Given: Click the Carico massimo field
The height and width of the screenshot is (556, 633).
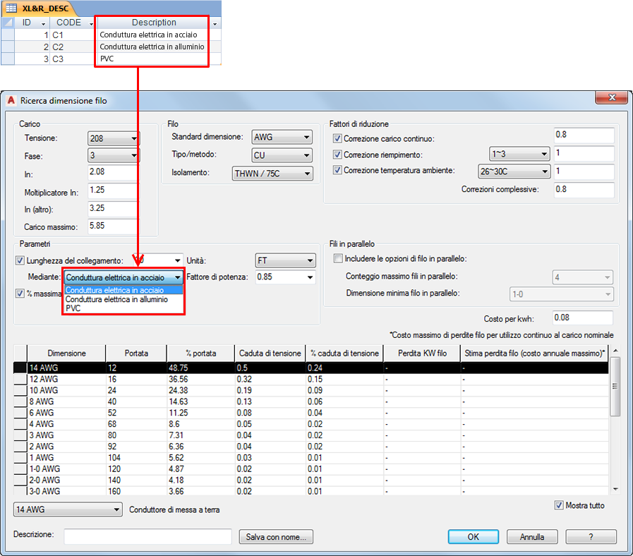Looking at the screenshot, I should click(x=112, y=226).
